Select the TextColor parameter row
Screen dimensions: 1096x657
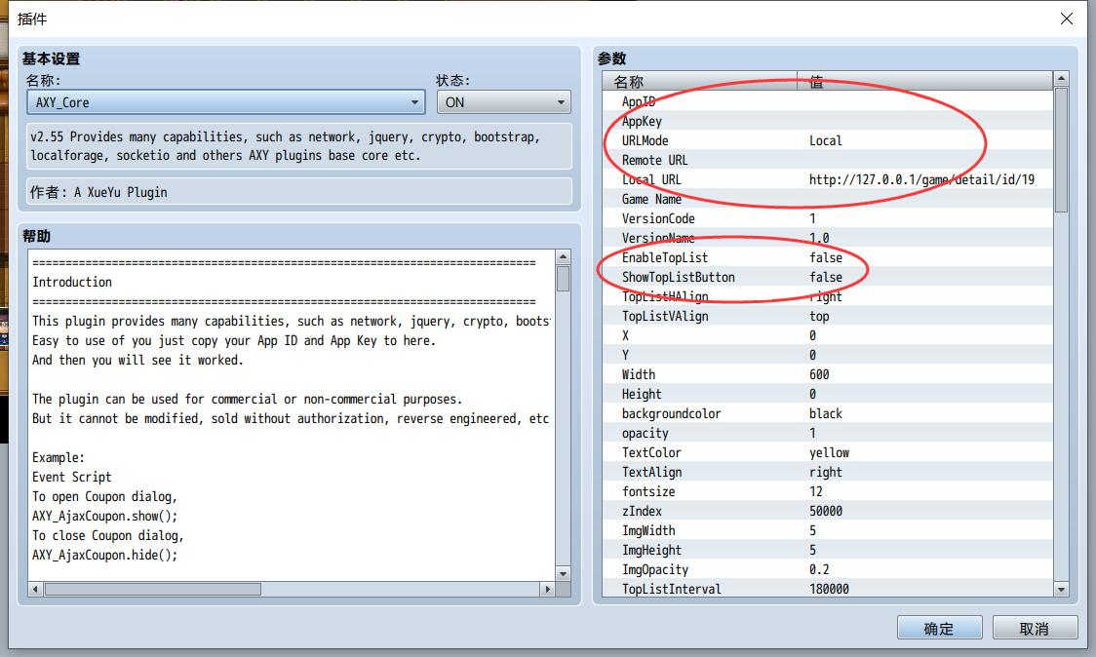828,453
